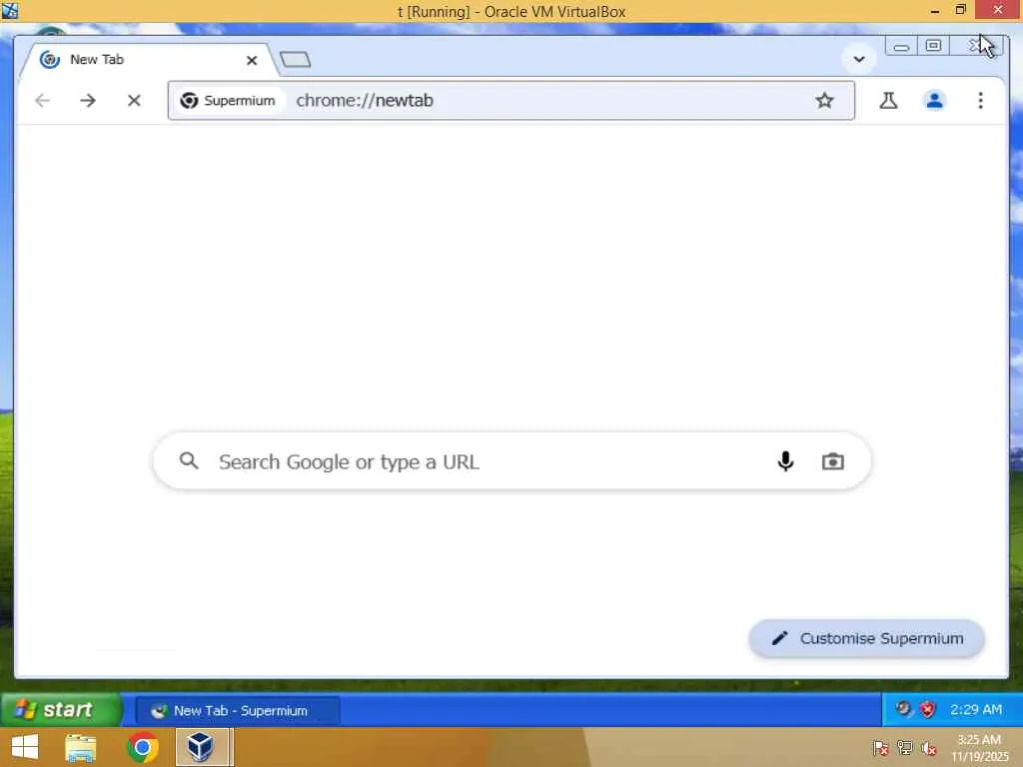
Task: Click the browser forward arrow
Action: [x=88, y=101]
